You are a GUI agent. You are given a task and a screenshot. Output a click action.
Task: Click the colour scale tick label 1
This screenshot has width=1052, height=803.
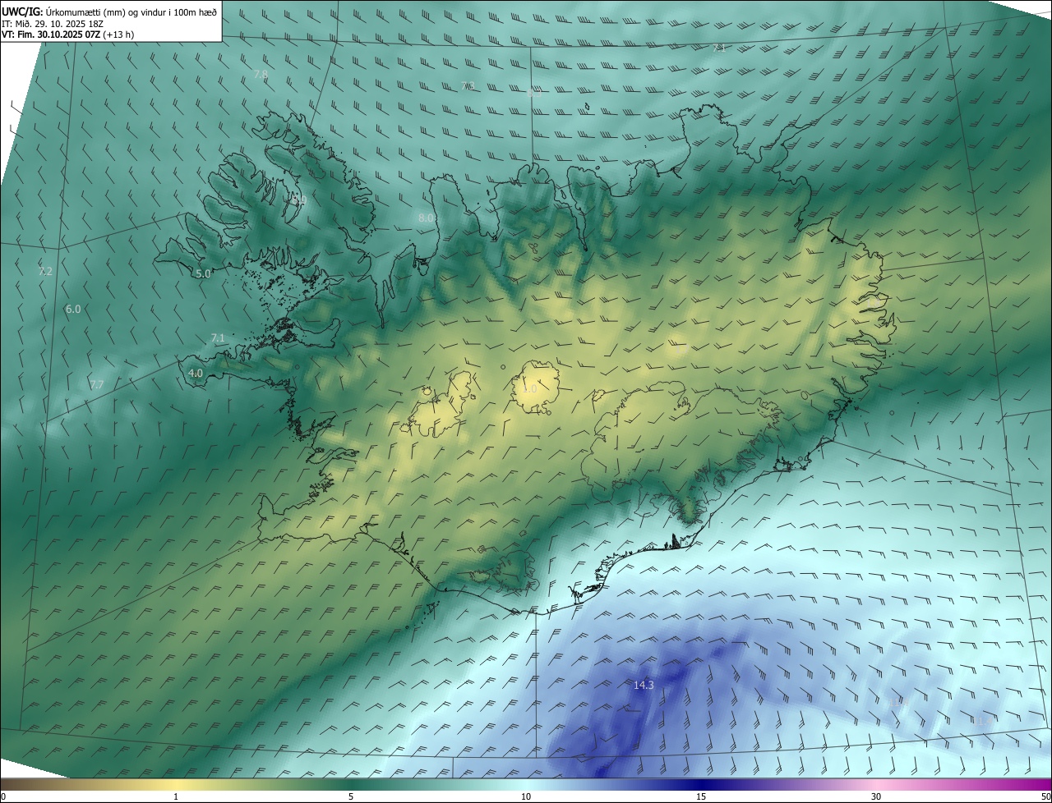176,796
